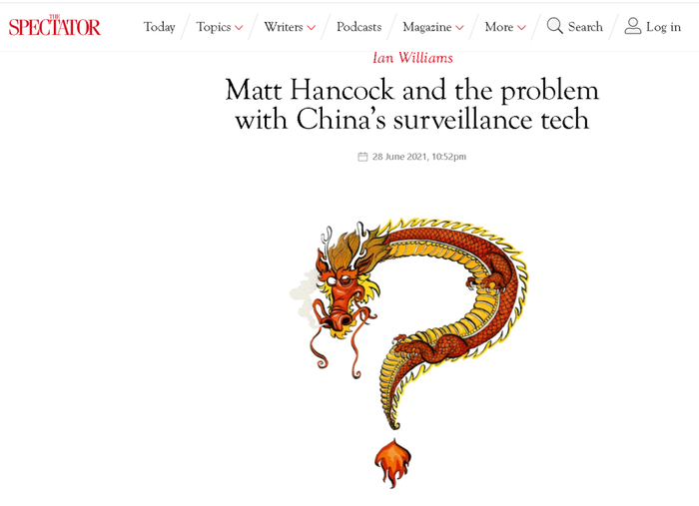Screen dimensions: 699x506
Task: Click the article headline about Matt Hancock
Action: coord(412,104)
